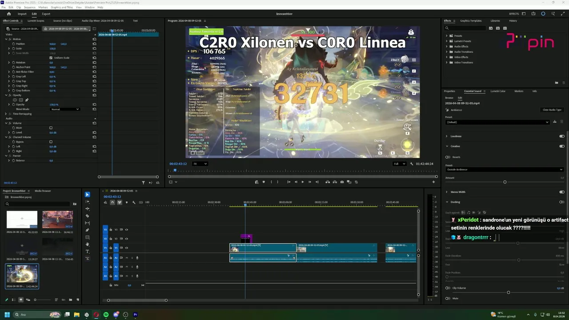Image resolution: width=569 pixels, height=320 pixels.
Task: Open the Export workspace
Action: (46, 14)
